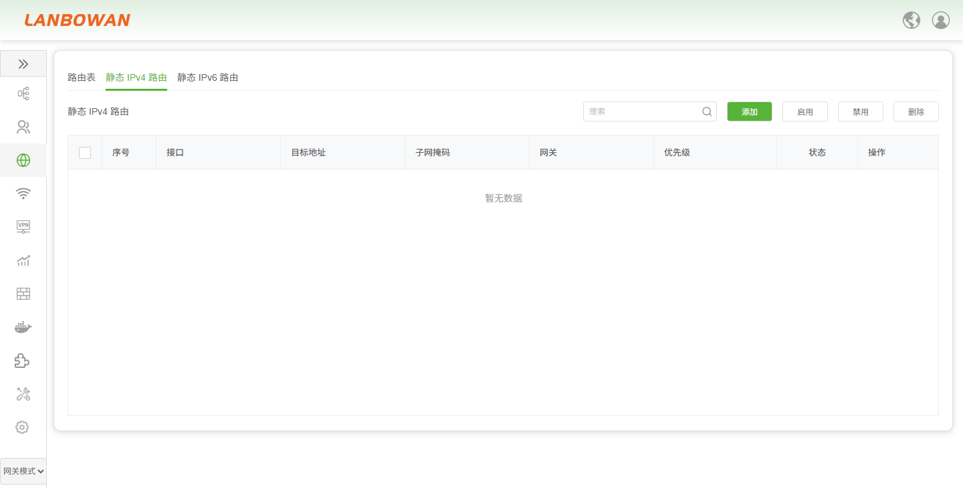Click the 暂无数据 empty table message
This screenshot has height=488, width=963.
[x=504, y=198]
